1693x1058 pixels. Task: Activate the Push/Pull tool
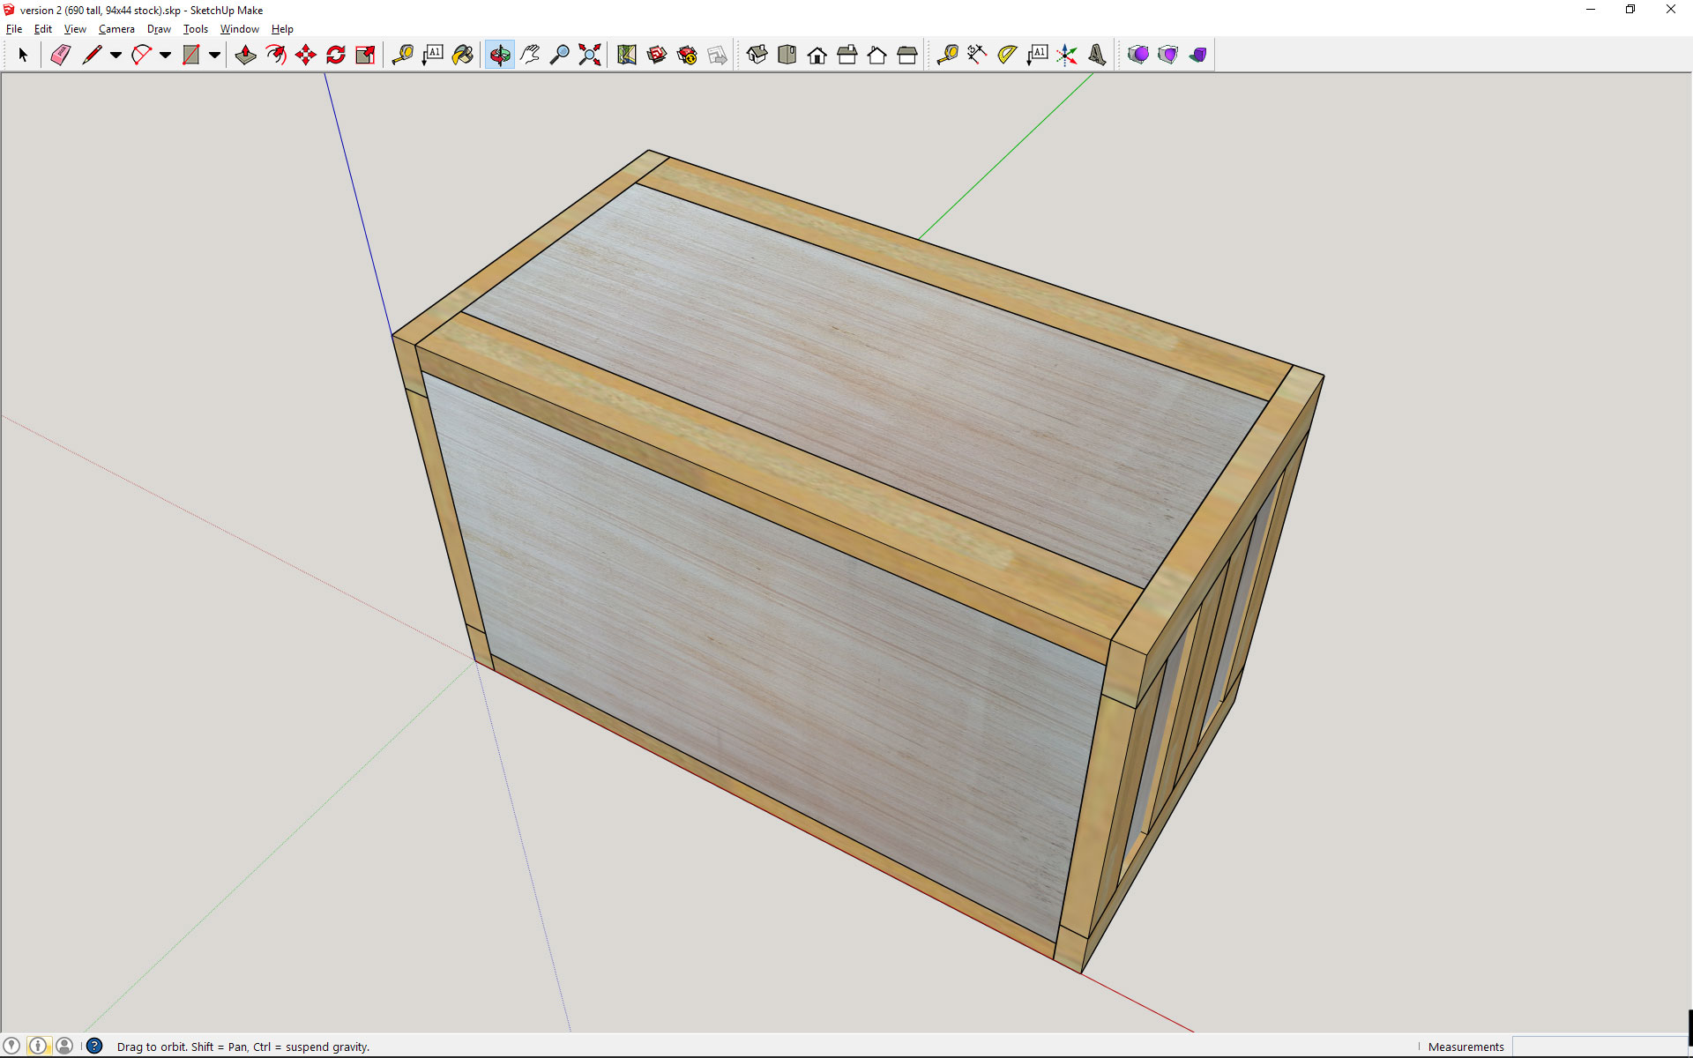pos(246,55)
